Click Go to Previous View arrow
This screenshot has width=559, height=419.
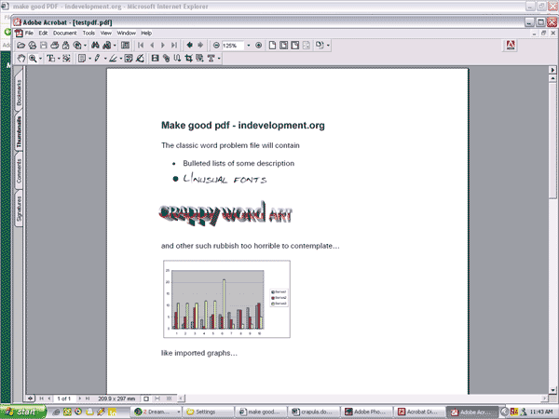tap(190, 45)
